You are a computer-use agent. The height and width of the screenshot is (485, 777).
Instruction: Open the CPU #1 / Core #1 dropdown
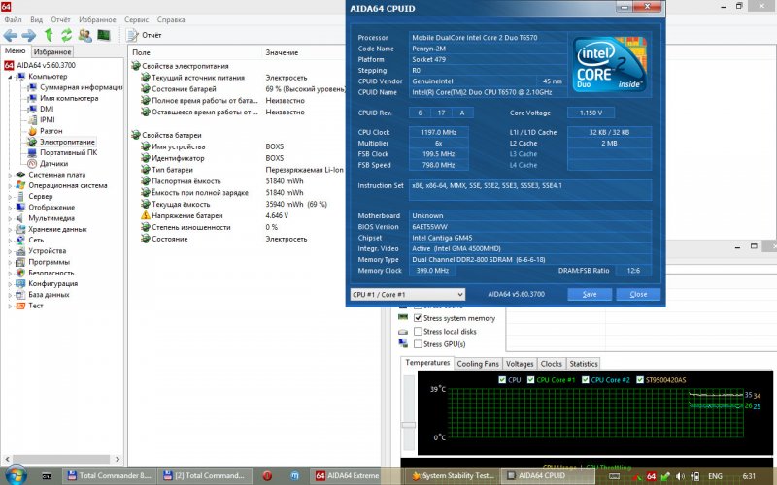coord(407,294)
